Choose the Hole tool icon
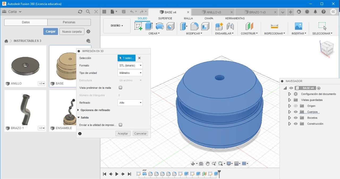This screenshot has width=340, height=179. pyautogui.click(x=170, y=26)
